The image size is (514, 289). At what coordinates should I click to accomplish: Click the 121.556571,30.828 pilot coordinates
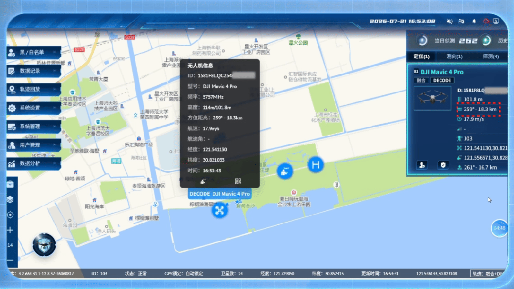click(x=486, y=158)
